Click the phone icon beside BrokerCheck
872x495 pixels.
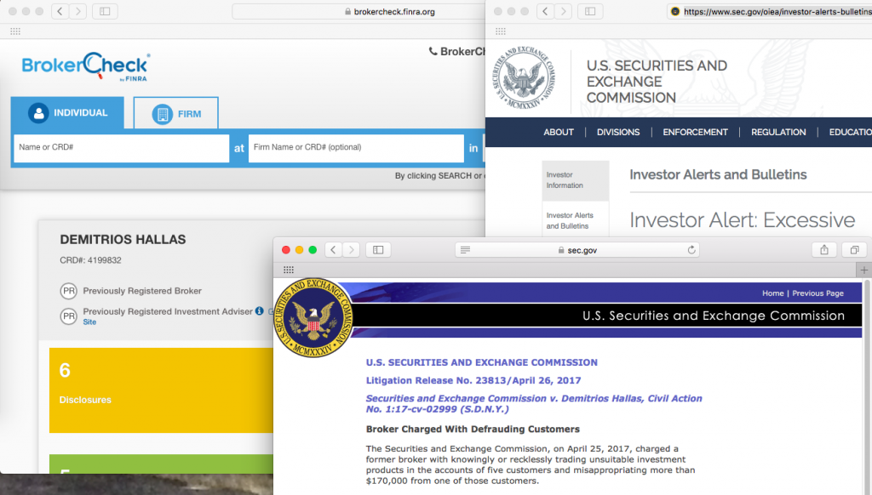(x=433, y=52)
